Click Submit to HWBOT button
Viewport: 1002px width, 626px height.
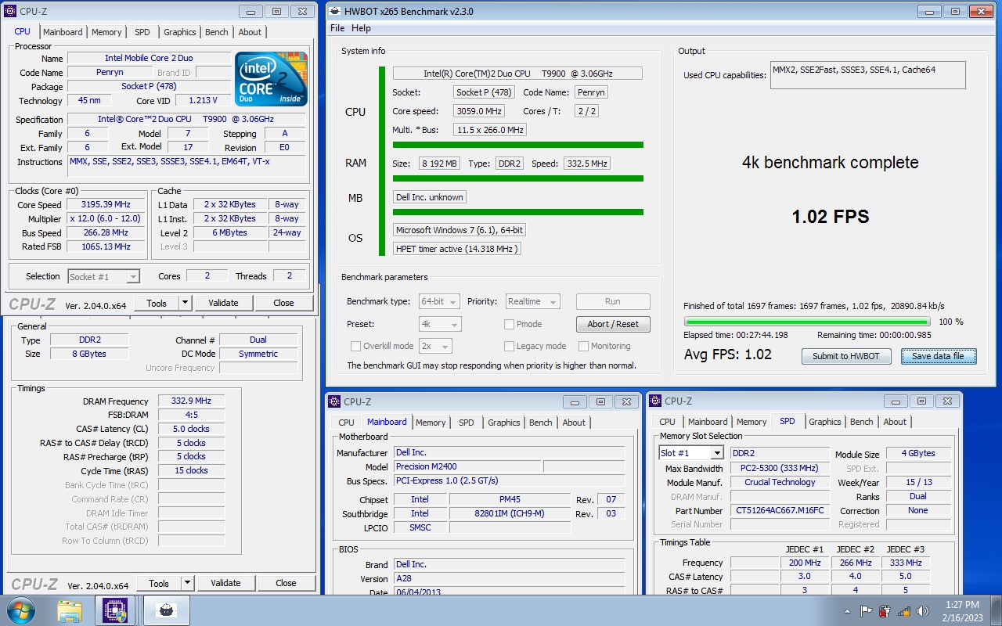click(846, 356)
